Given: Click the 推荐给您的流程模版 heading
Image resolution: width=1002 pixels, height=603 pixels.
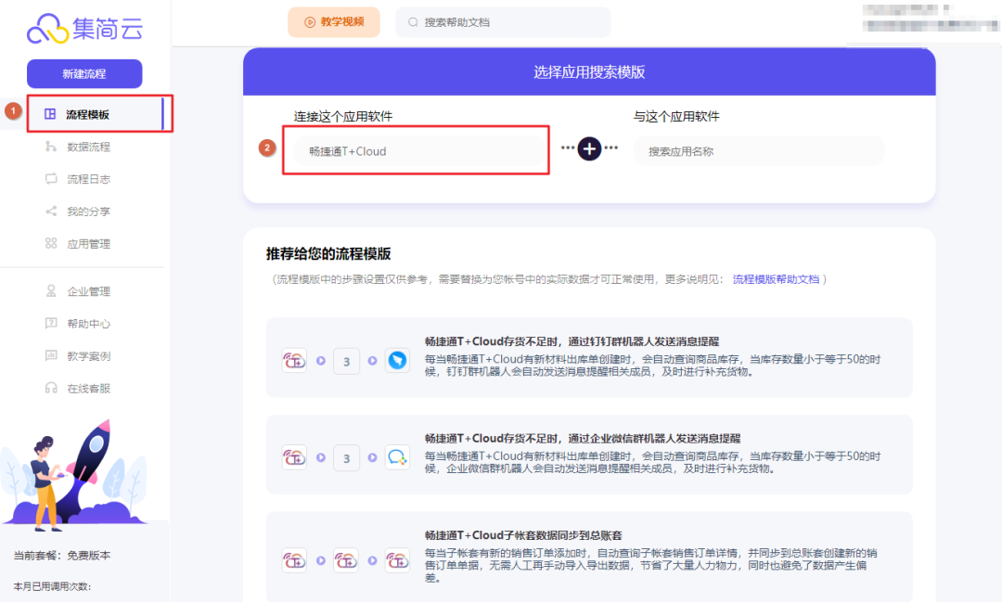Looking at the screenshot, I should point(328,253).
